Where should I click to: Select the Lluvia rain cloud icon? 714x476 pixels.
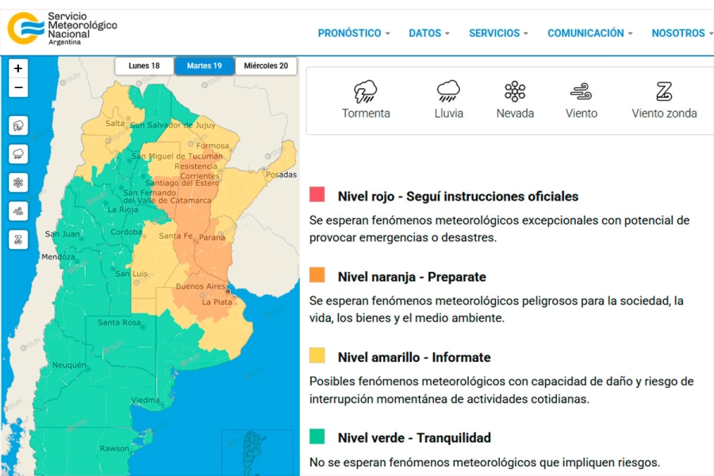pos(448,92)
